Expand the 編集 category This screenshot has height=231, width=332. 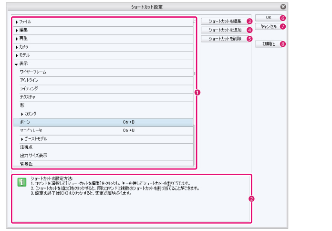17,30
